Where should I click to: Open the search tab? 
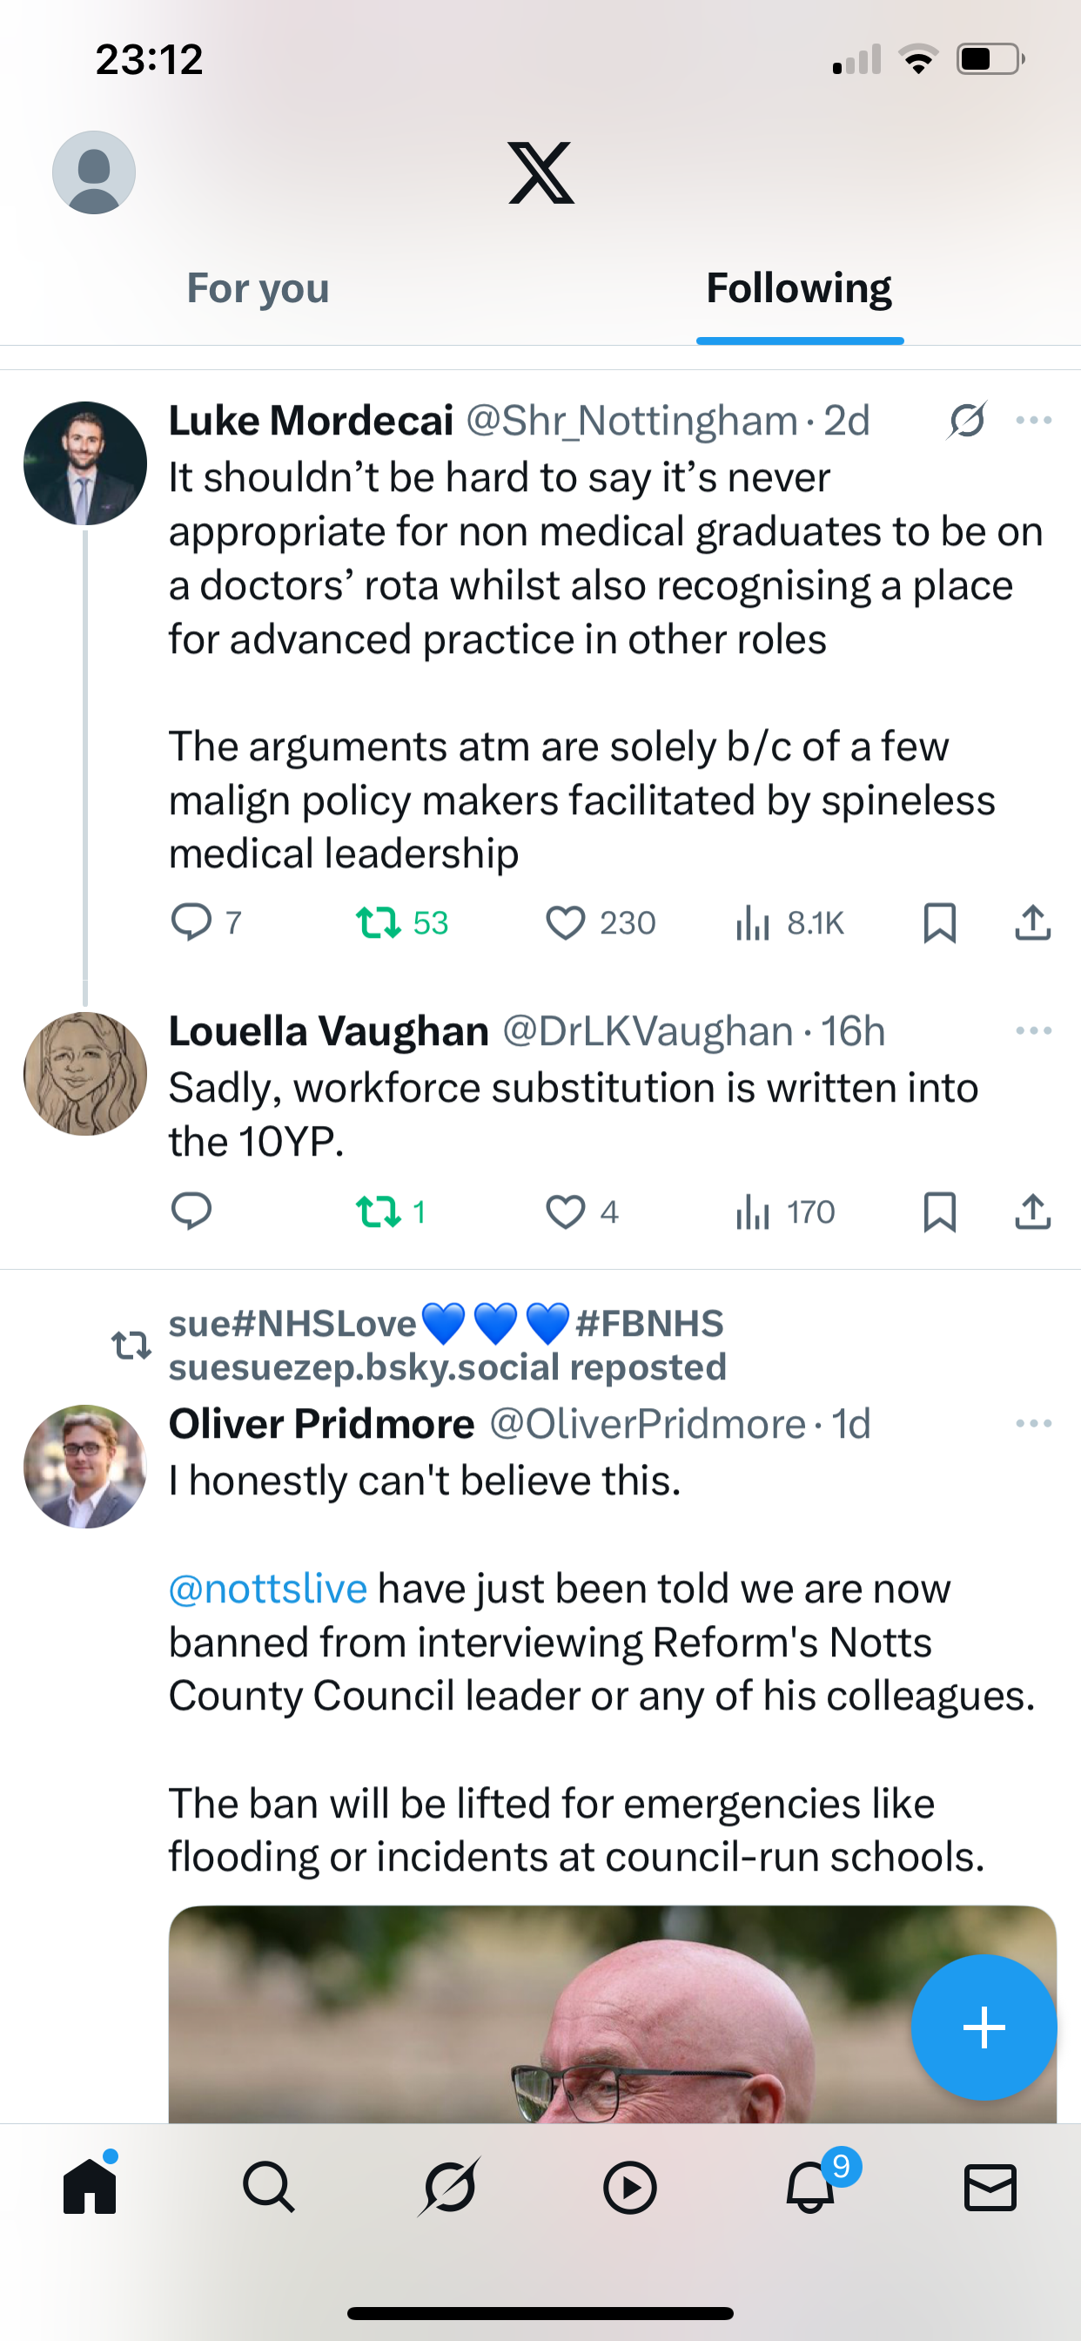coord(269,2188)
